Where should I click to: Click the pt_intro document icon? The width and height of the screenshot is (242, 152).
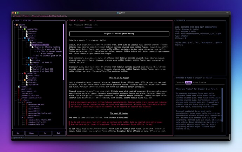point(31,60)
